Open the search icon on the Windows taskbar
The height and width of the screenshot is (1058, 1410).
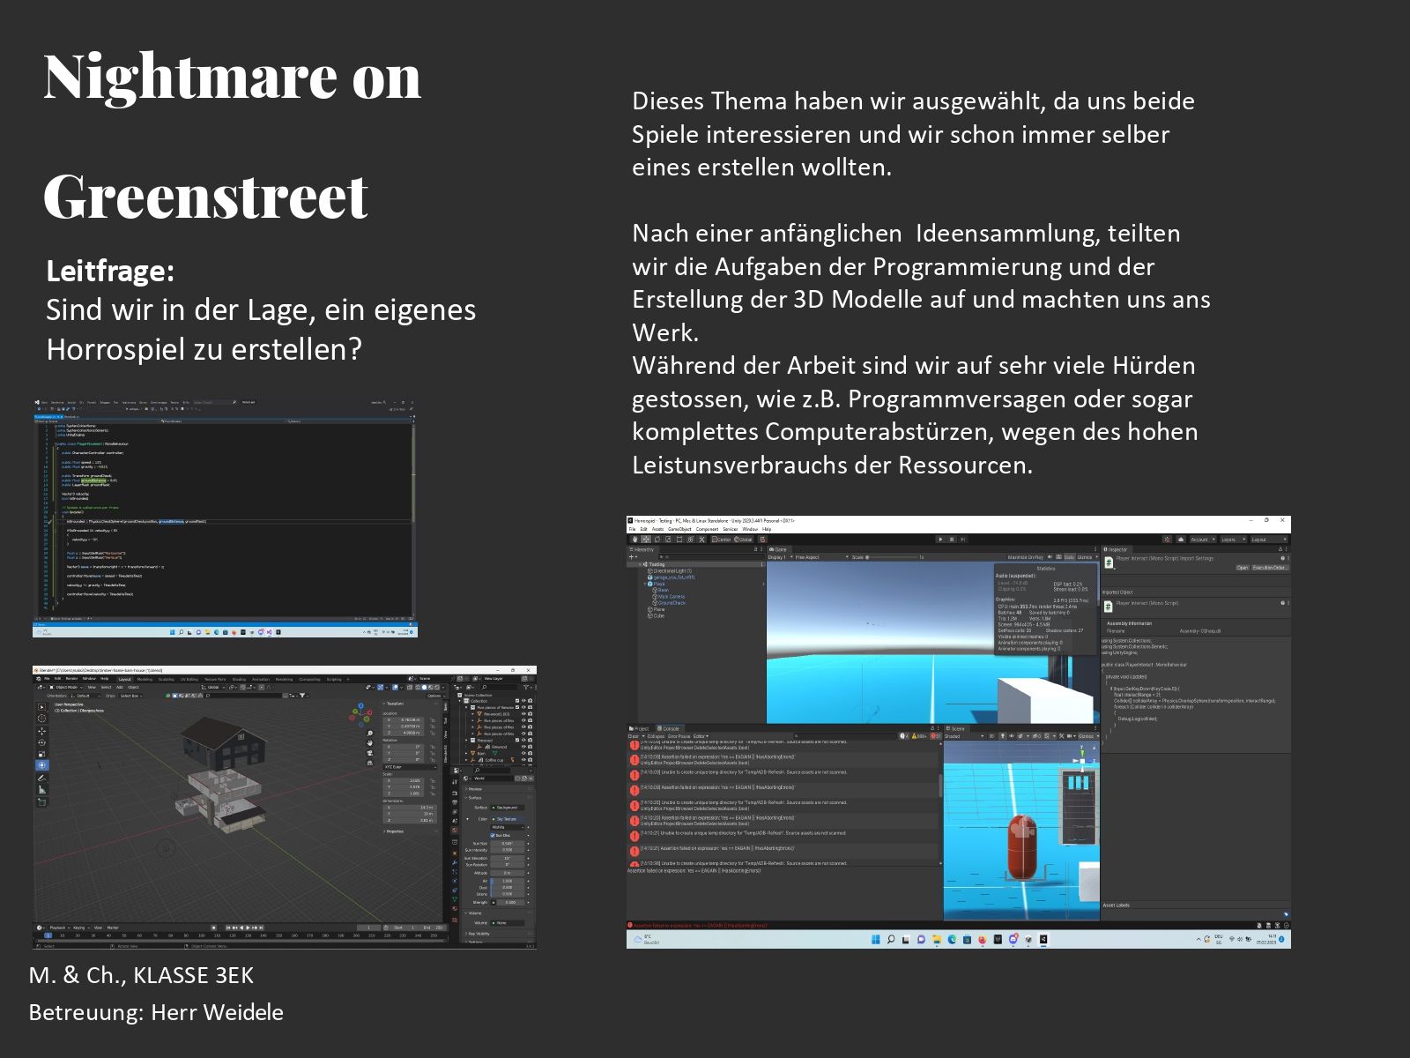[890, 940]
